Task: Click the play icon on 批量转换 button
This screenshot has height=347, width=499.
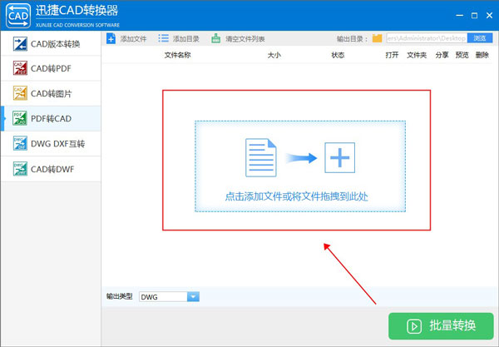Action: click(x=414, y=326)
